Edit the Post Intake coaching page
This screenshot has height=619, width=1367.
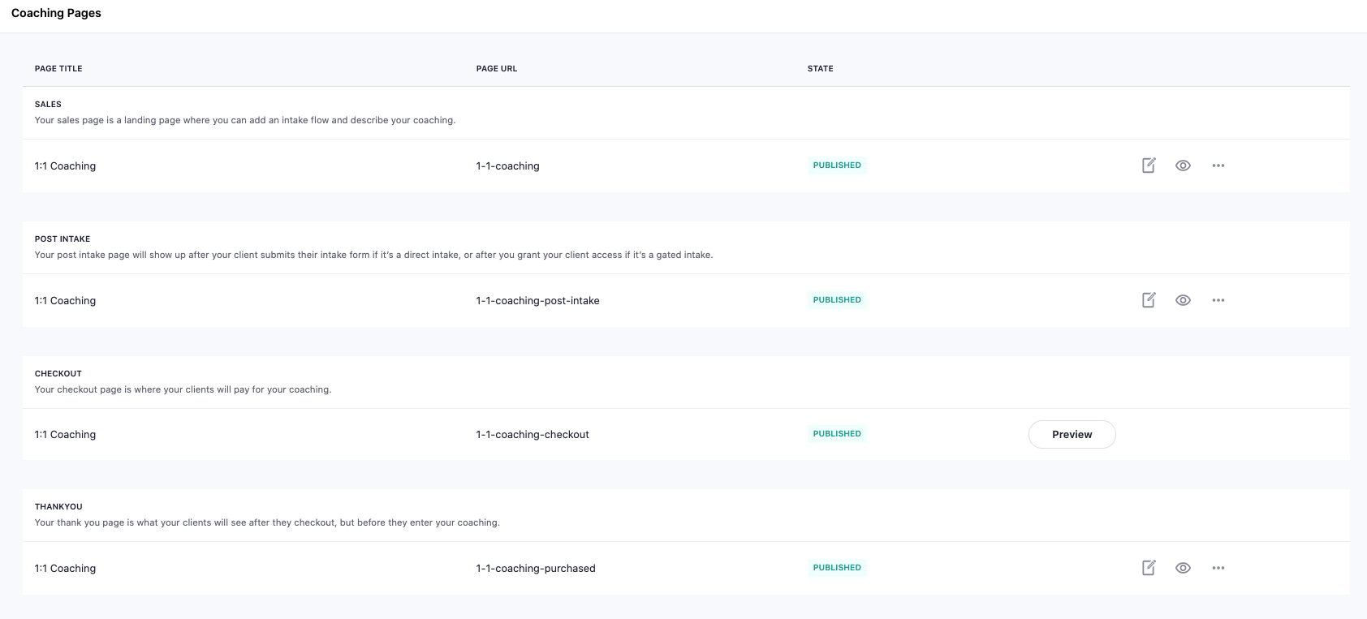[1149, 300]
